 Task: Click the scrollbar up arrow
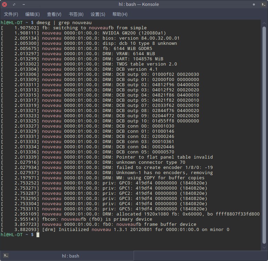coord(264,23)
